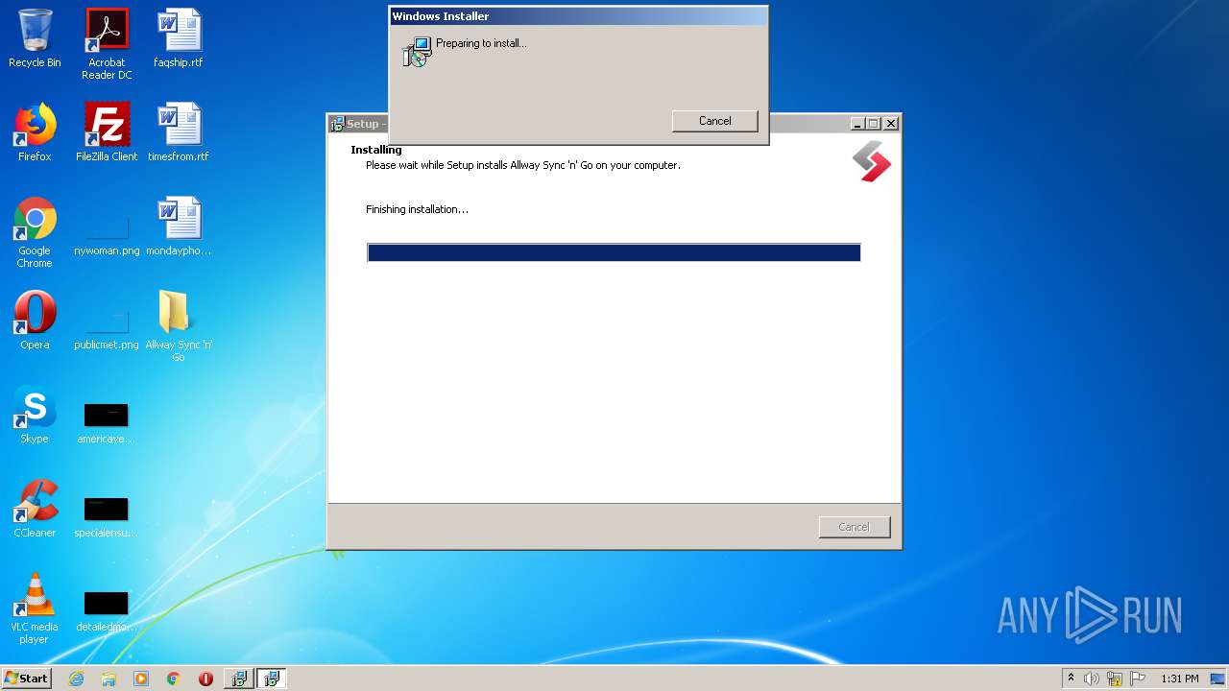Image resolution: width=1229 pixels, height=691 pixels.
Task: Select the Google Chrome desktop shortcut
Action: (35, 232)
